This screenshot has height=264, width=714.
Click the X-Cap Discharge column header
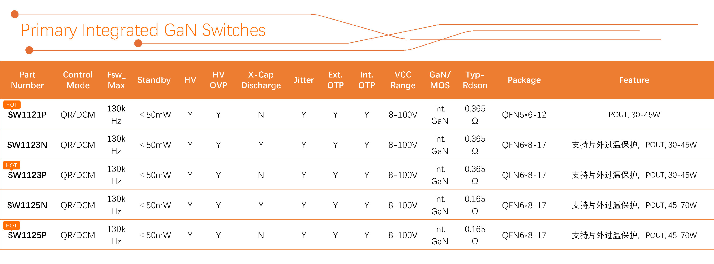261,80
